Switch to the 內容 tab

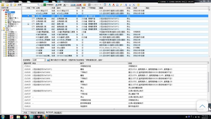tap(25, 113)
